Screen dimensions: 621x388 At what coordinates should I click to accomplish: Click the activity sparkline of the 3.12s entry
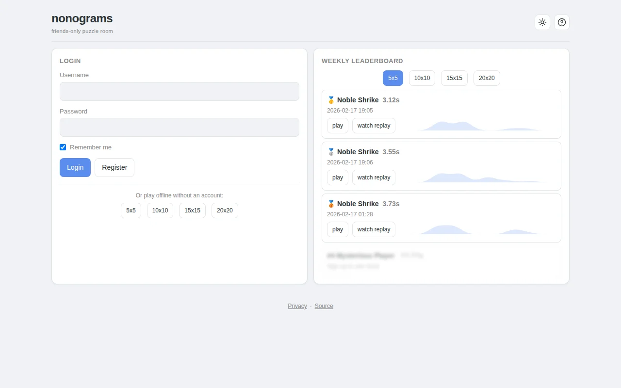478,126
